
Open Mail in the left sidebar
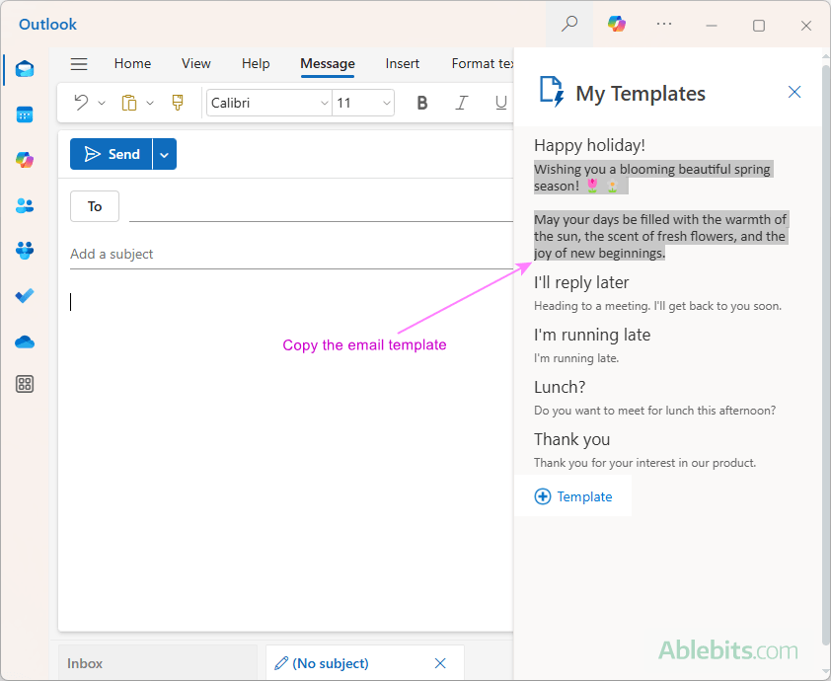25,69
